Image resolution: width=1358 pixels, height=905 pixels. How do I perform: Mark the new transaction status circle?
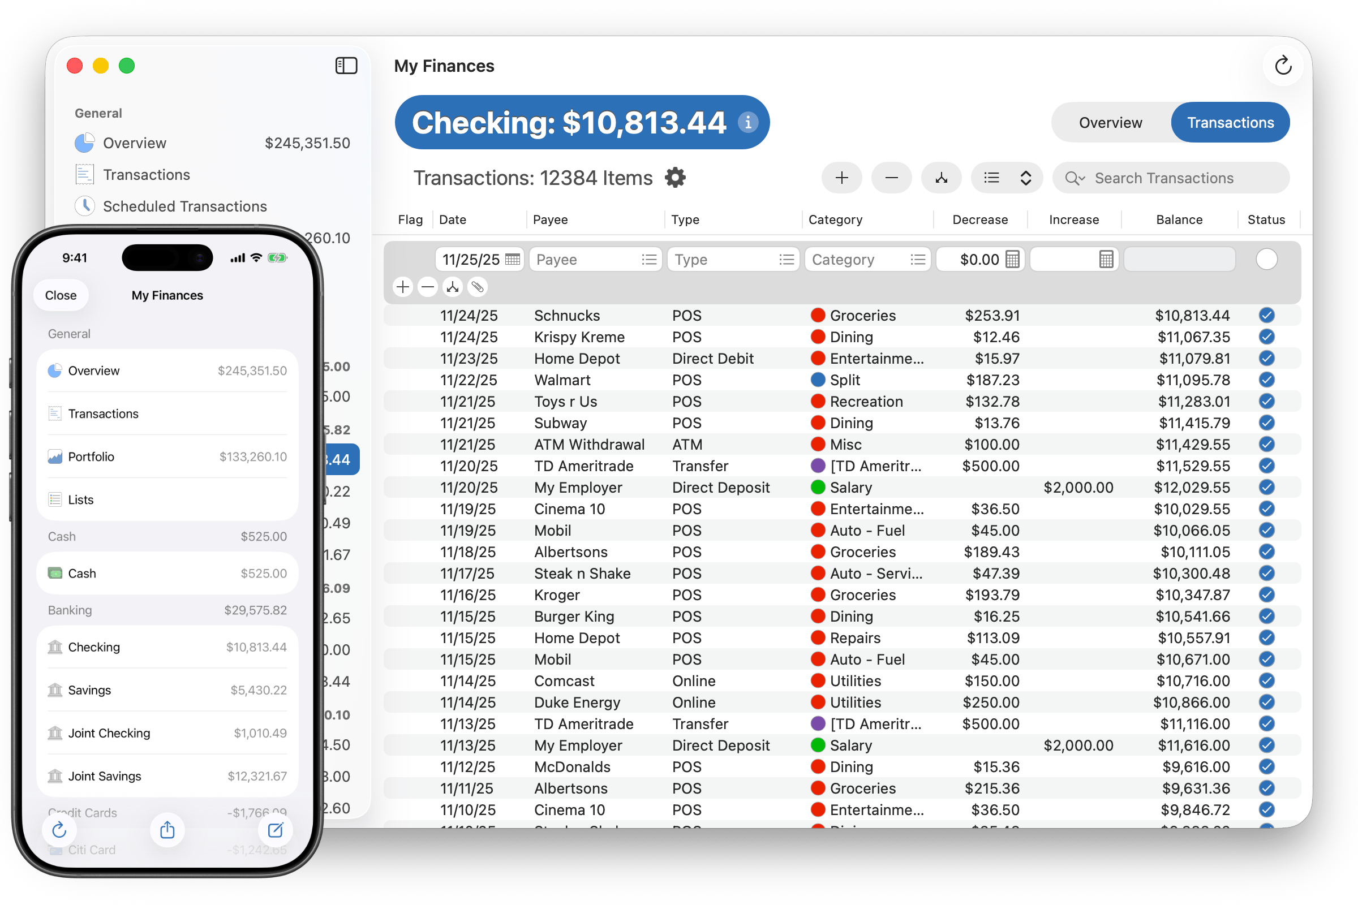(1266, 260)
